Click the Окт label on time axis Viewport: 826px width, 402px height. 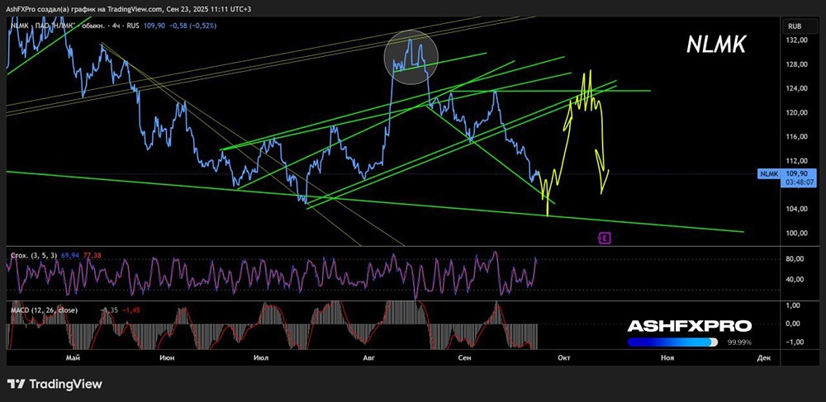click(x=563, y=357)
